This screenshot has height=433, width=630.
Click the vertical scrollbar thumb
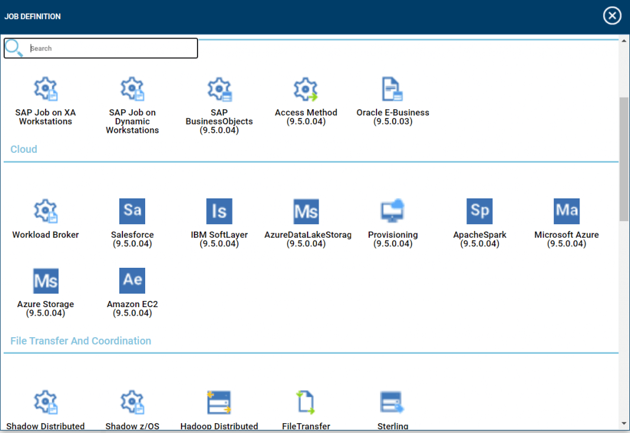(624, 158)
